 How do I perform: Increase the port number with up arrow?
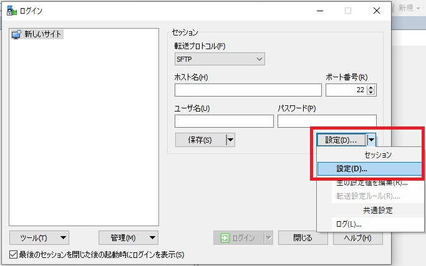[372, 87]
